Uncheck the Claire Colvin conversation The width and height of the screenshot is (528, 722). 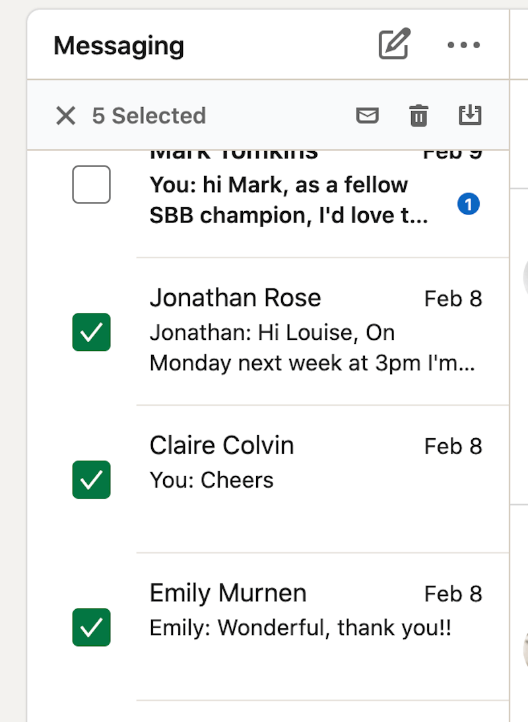(91, 480)
